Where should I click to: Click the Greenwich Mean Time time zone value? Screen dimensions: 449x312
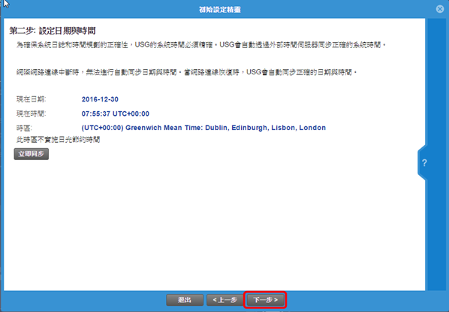(203, 128)
